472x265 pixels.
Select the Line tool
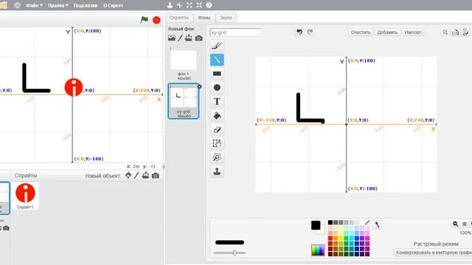pos(217,60)
